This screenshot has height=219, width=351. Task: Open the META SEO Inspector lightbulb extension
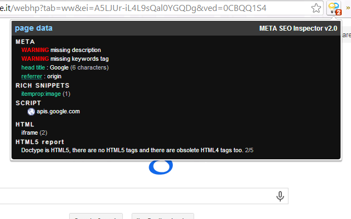pyautogui.click(x=334, y=8)
